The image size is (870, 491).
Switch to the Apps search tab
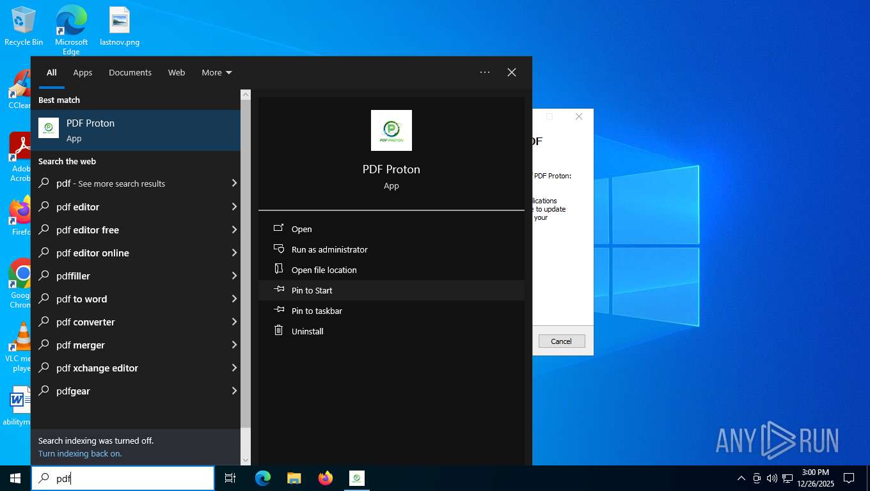point(83,72)
